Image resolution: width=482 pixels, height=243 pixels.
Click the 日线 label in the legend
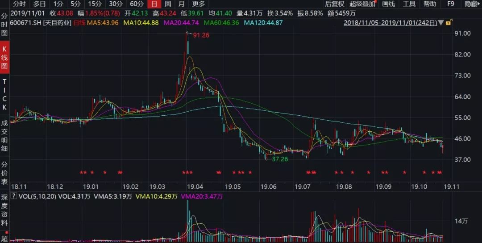79,23
